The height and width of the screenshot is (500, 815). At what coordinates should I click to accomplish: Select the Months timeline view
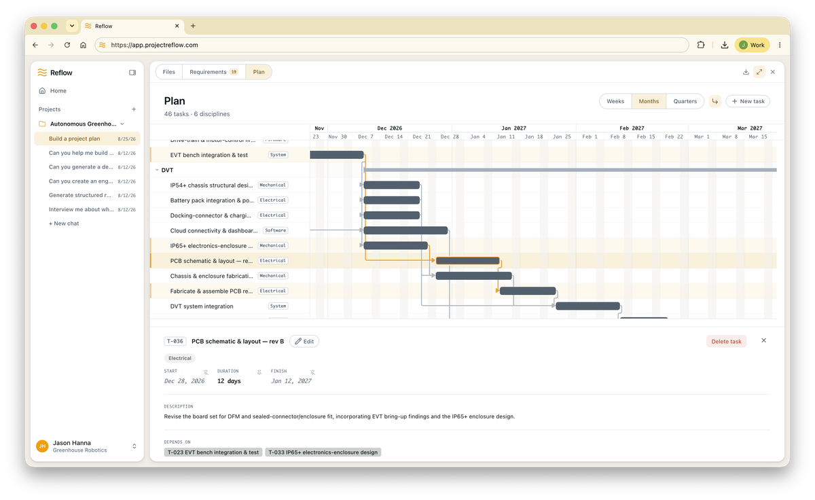pos(649,101)
